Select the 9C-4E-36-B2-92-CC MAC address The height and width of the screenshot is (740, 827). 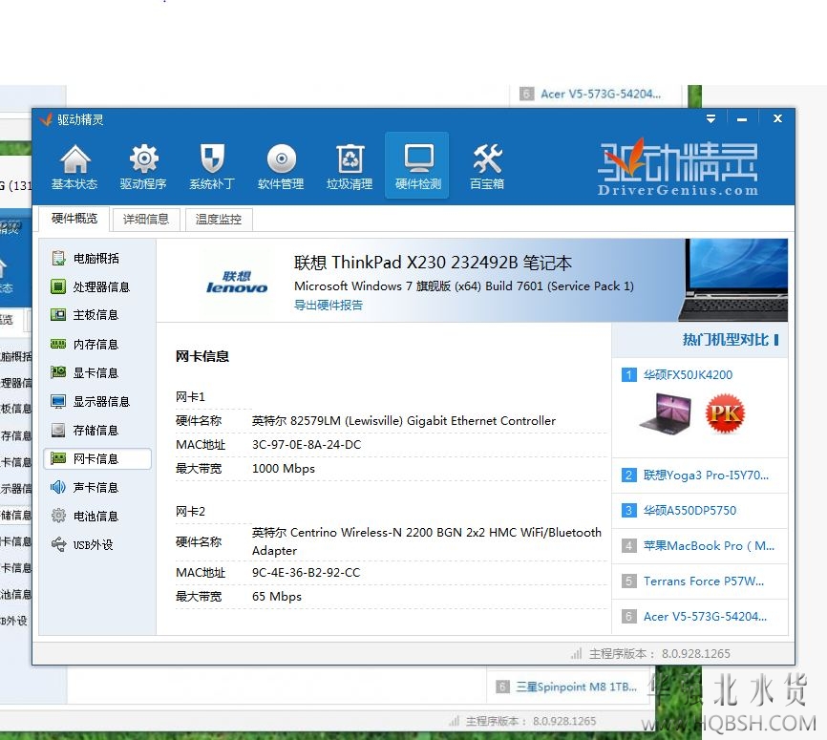pos(306,573)
